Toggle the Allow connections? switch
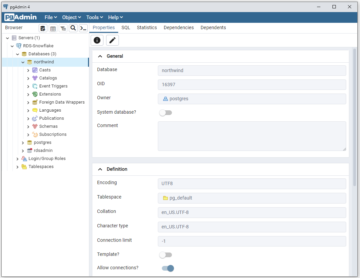Screen dimensions: 360x278 point(168,268)
